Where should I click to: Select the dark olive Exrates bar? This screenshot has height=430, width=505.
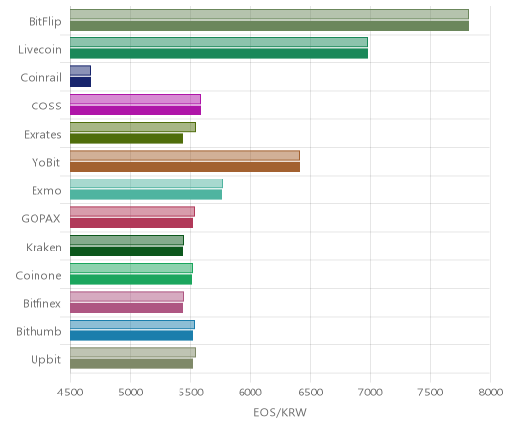pyautogui.click(x=126, y=138)
